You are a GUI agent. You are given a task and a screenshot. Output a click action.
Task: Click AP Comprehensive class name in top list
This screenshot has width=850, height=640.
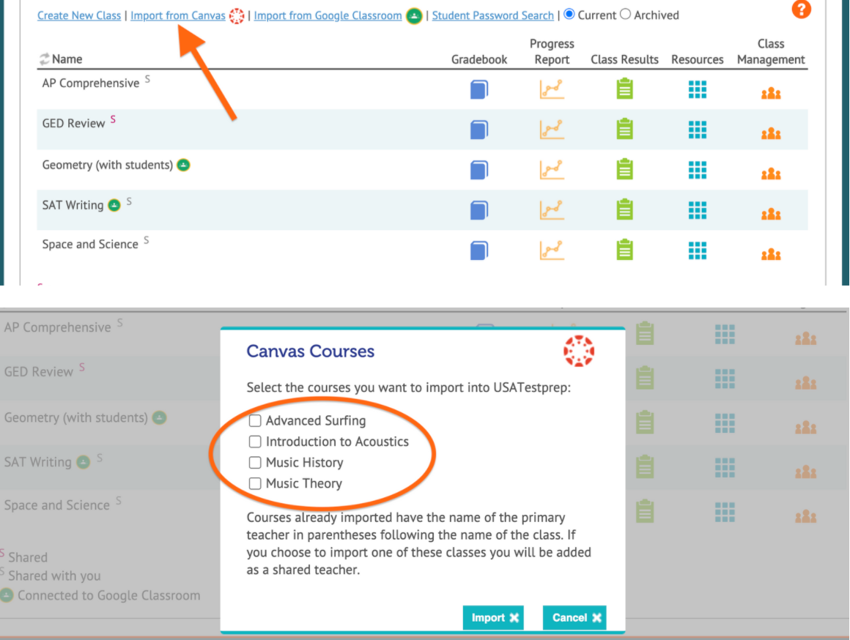tap(91, 83)
